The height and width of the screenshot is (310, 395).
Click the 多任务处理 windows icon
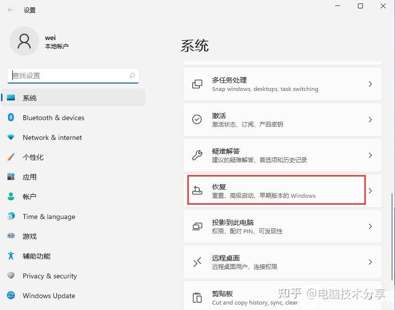click(197, 84)
